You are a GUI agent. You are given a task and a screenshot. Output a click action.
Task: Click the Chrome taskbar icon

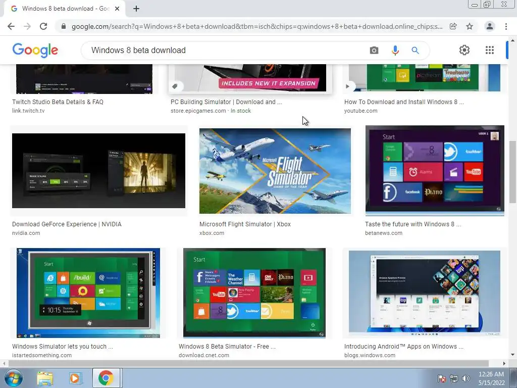(106, 378)
